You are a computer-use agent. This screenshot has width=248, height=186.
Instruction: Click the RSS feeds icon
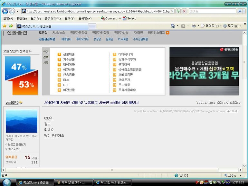(183, 26)
